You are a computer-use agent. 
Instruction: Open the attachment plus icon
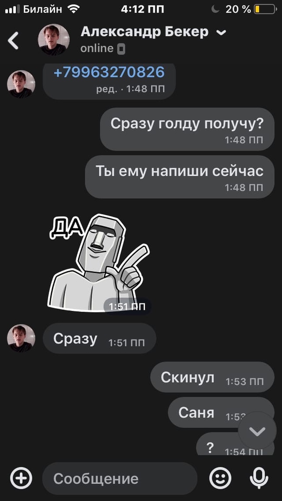click(21, 478)
